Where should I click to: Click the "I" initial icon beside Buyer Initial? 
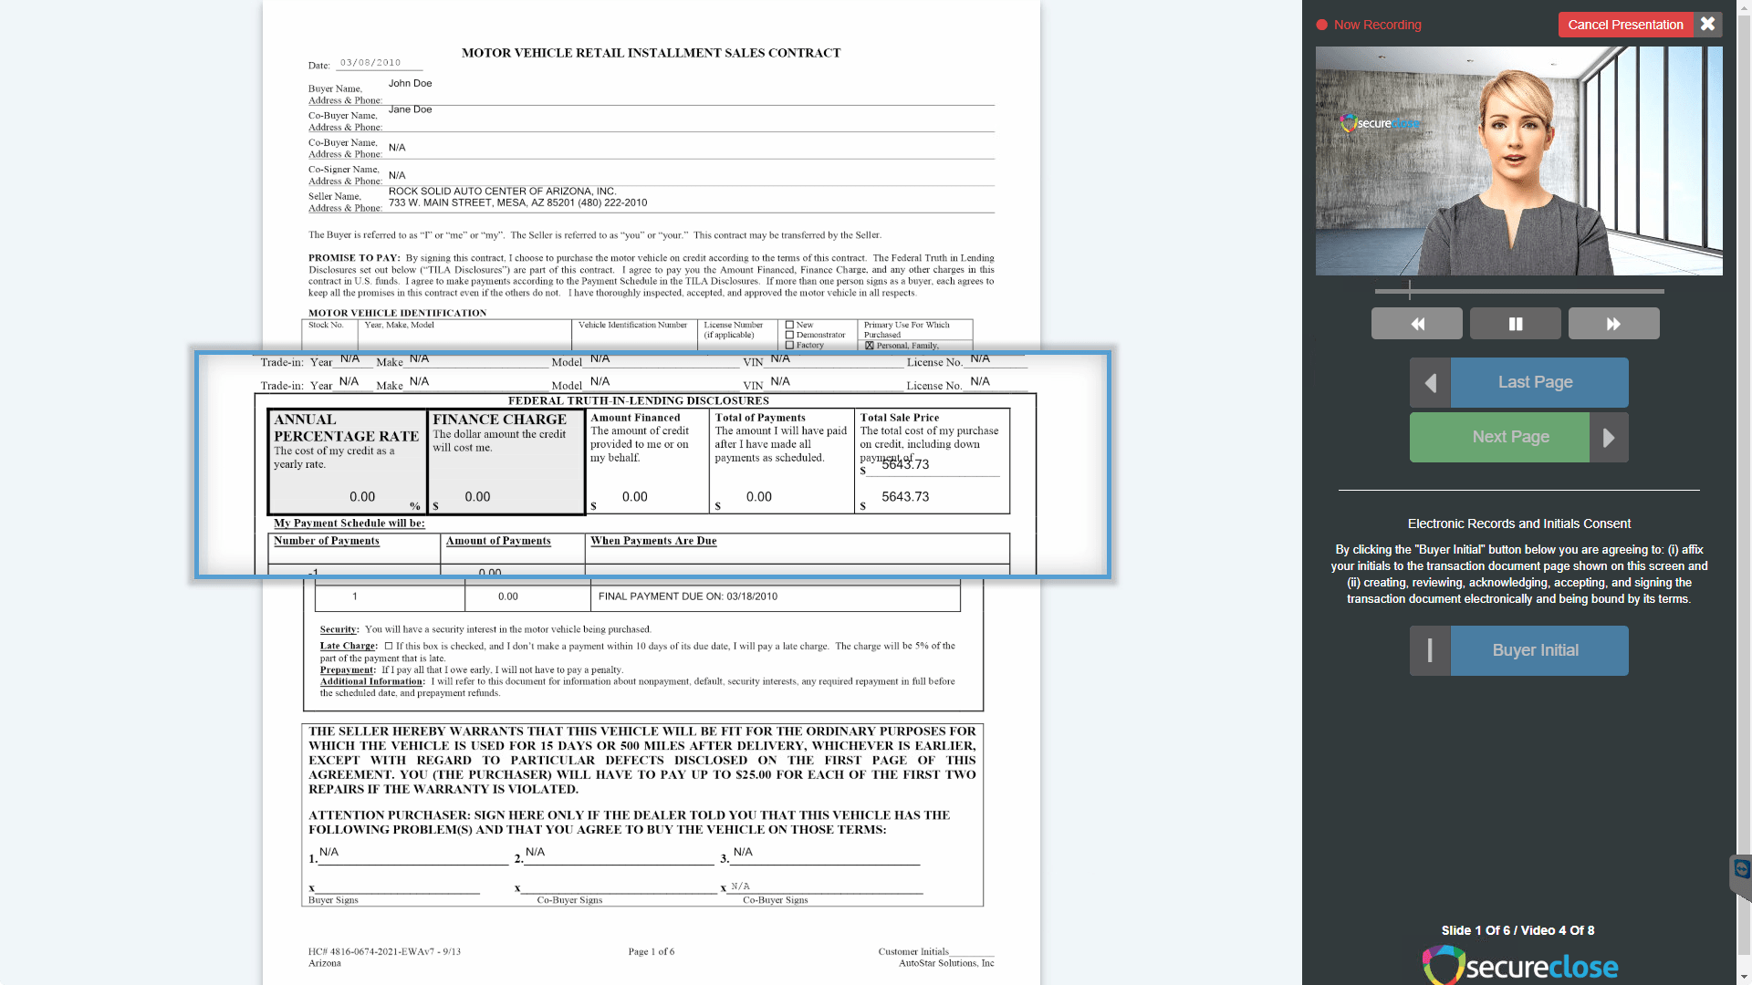tap(1428, 650)
